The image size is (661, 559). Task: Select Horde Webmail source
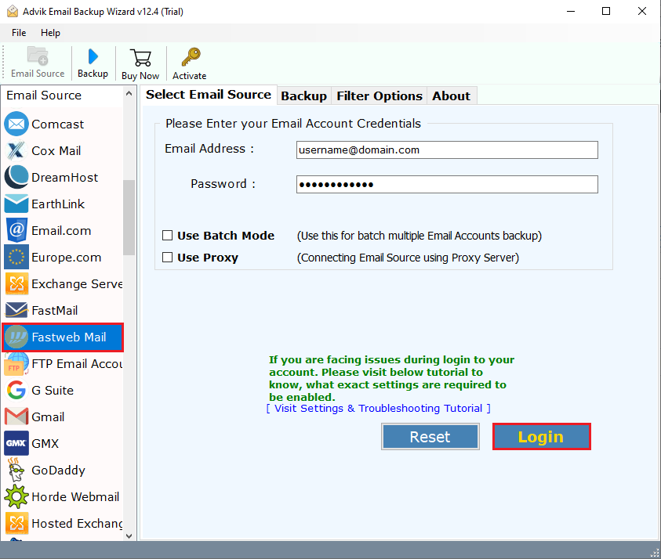click(63, 496)
